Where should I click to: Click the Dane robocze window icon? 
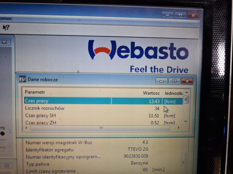click(x=22, y=79)
